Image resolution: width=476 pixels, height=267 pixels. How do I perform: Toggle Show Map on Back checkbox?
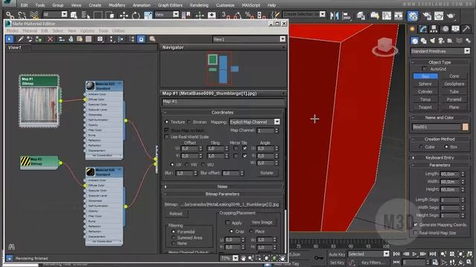(x=167, y=131)
